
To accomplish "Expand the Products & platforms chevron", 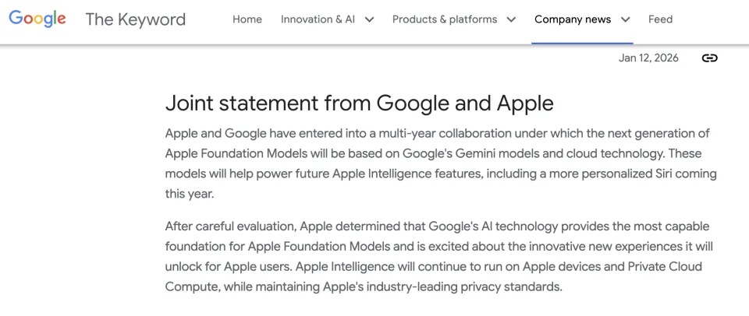I will click(x=511, y=19).
